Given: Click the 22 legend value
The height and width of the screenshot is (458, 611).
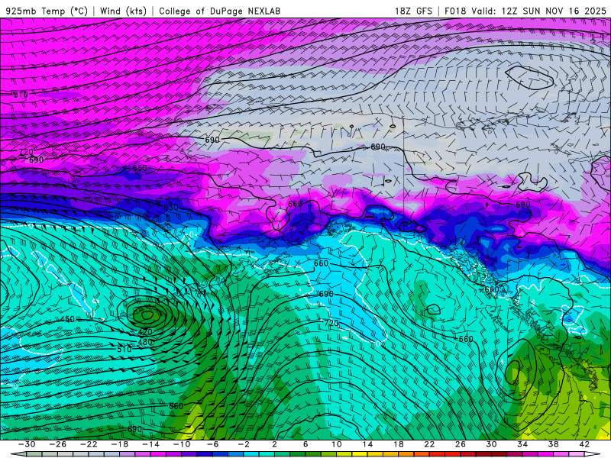Looking at the screenshot, I should coord(429,444).
